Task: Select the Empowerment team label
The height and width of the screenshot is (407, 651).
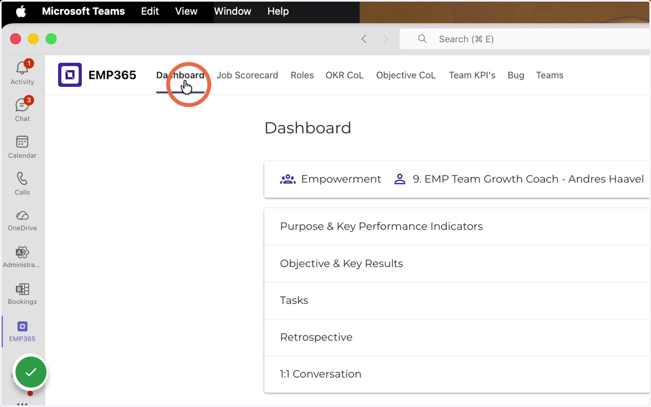Action: point(341,179)
